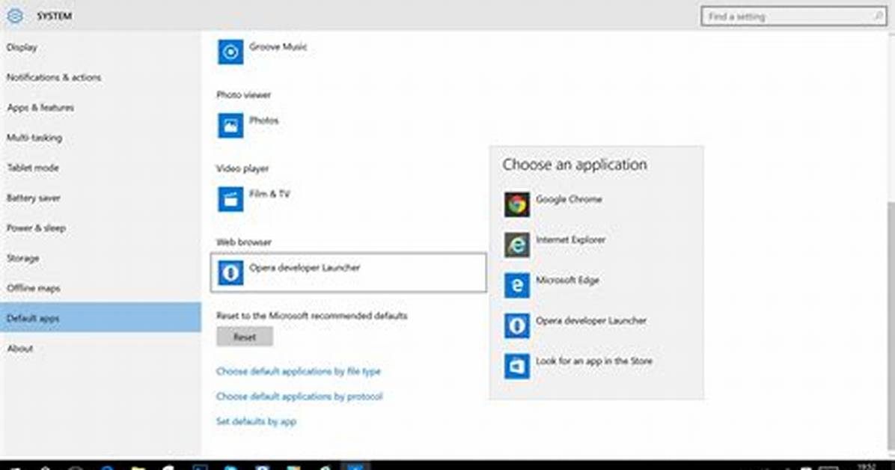The height and width of the screenshot is (470, 895).
Task: Click the Photos app icon
Action: (230, 126)
